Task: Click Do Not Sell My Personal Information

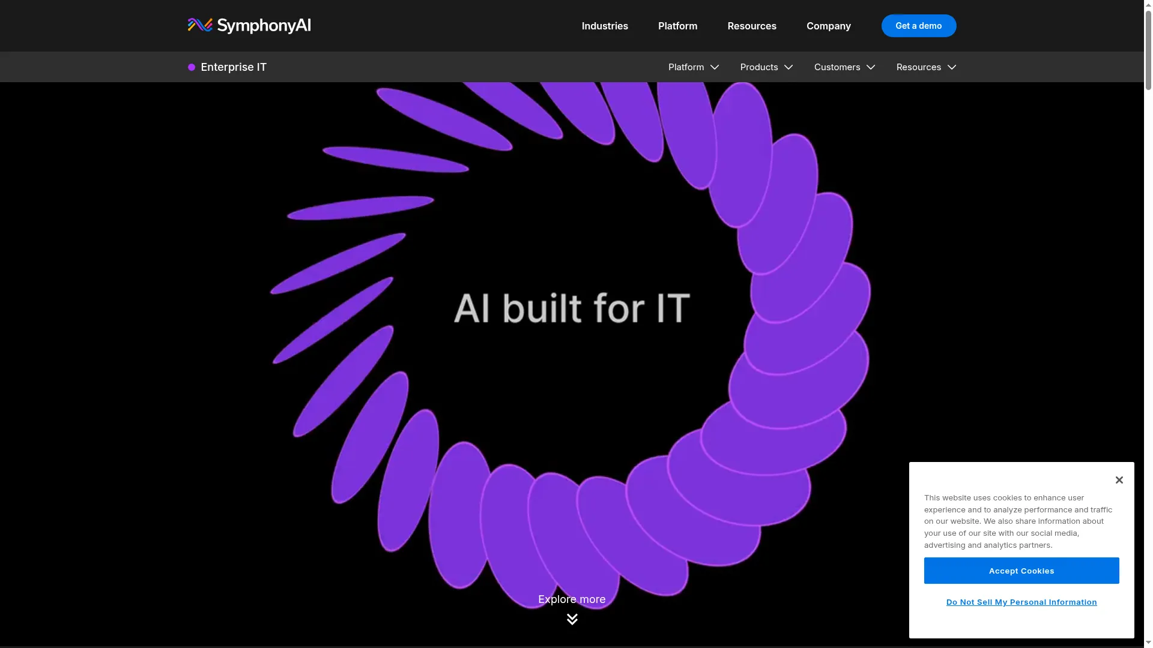Action: click(1021, 602)
